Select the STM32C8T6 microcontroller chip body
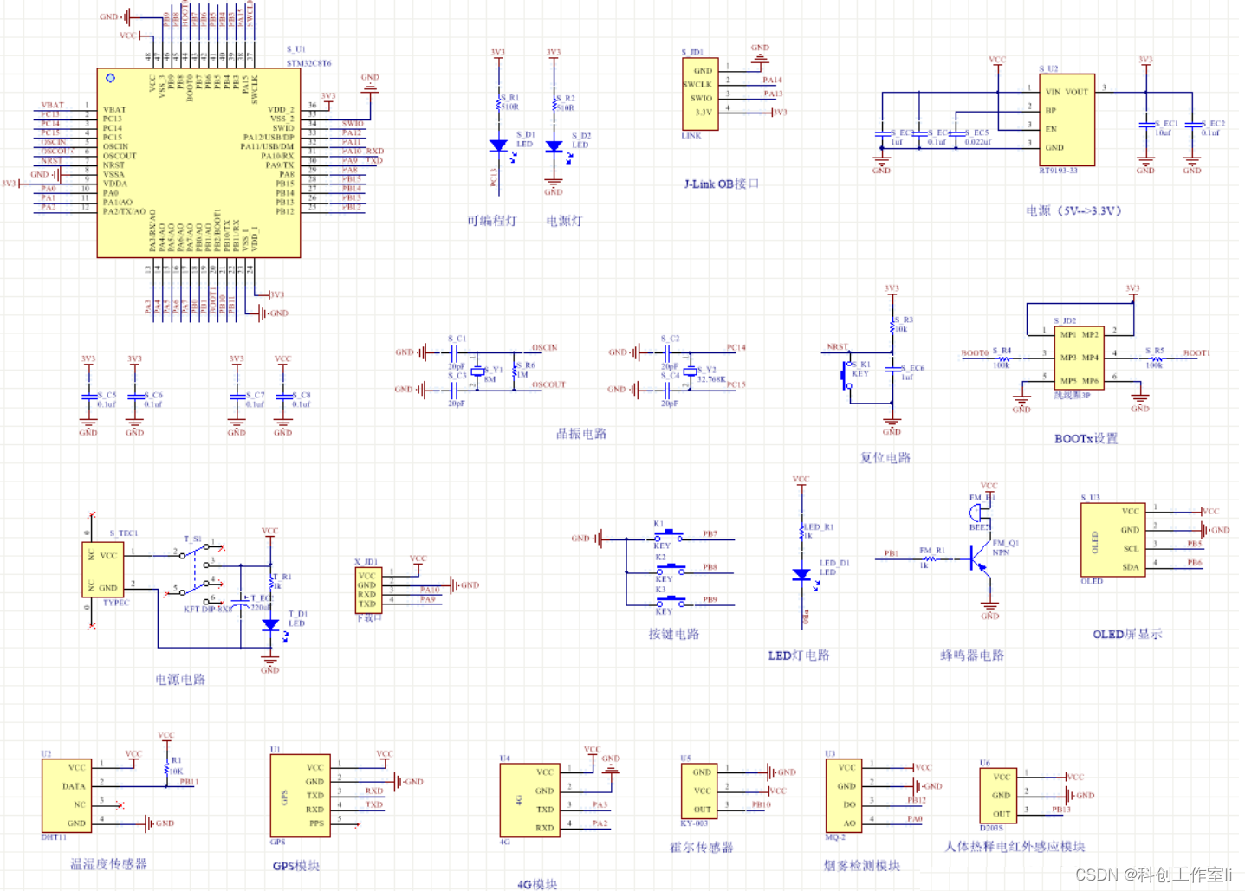This screenshot has width=1245, height=891. click(x=198, y=164)
